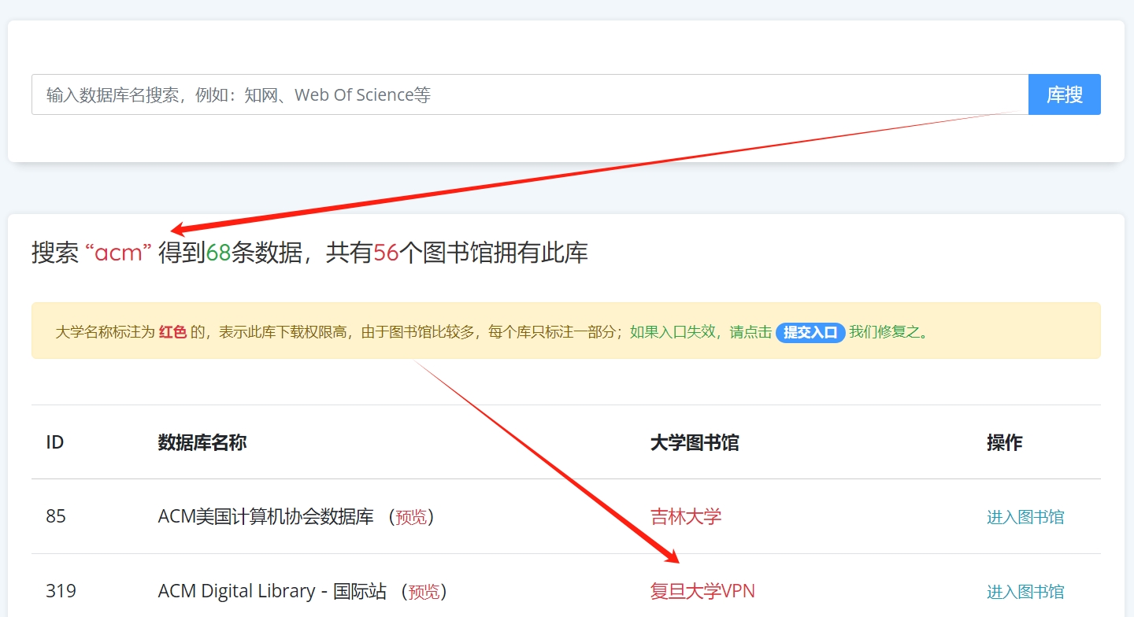Select the 吉林大学 library link
This screenshot has width=1134, height=617.
pyautogui.click(x=685, y=517)
